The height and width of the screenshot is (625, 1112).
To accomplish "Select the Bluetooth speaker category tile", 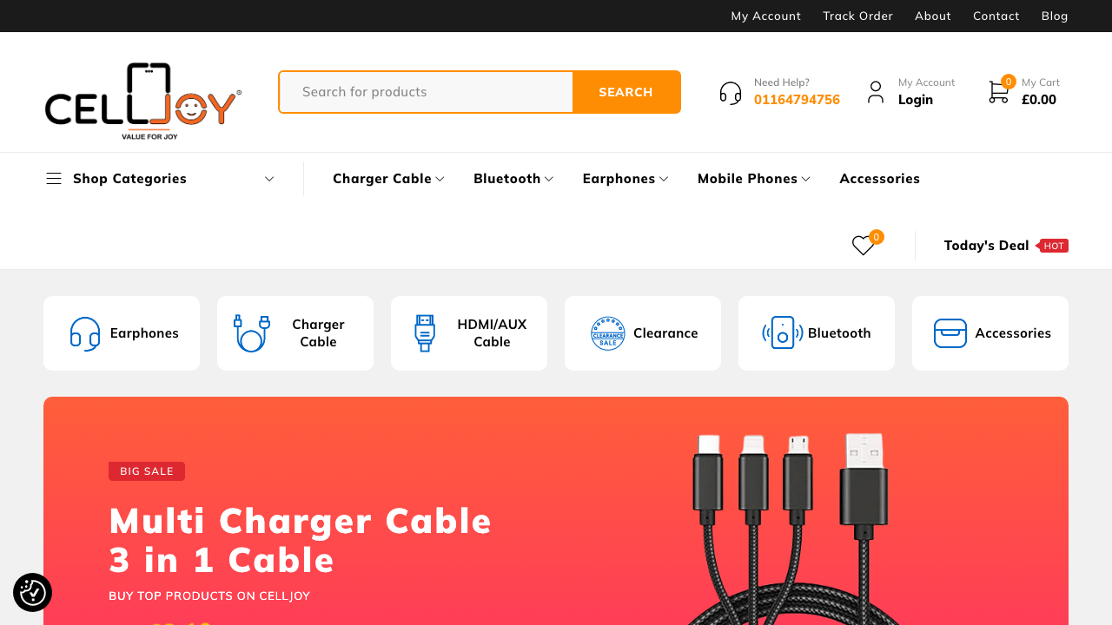I will pos(817,333).
